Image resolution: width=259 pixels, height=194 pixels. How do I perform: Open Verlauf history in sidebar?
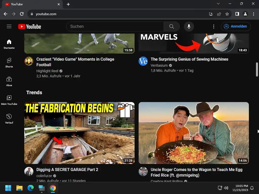coord(9,119)
